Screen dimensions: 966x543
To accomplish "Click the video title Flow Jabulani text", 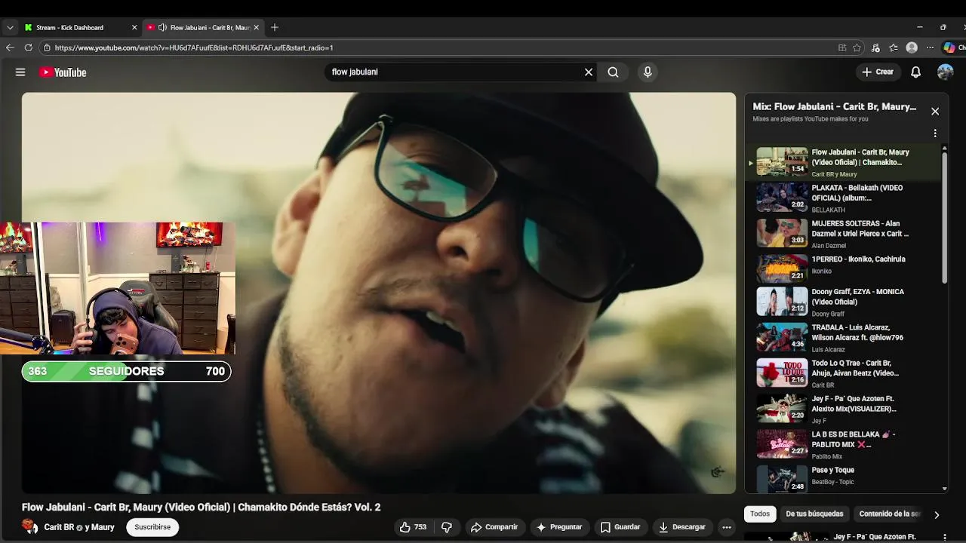I will click(201, 508).
